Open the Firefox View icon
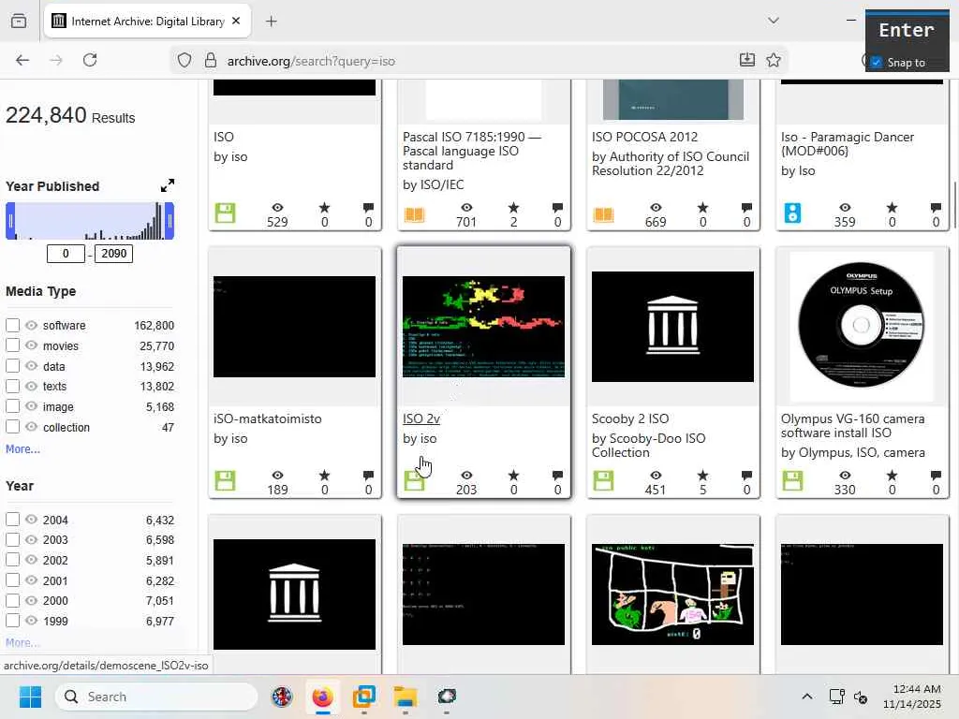The height and width of the screenshot is (719, 959). point(19,21)
